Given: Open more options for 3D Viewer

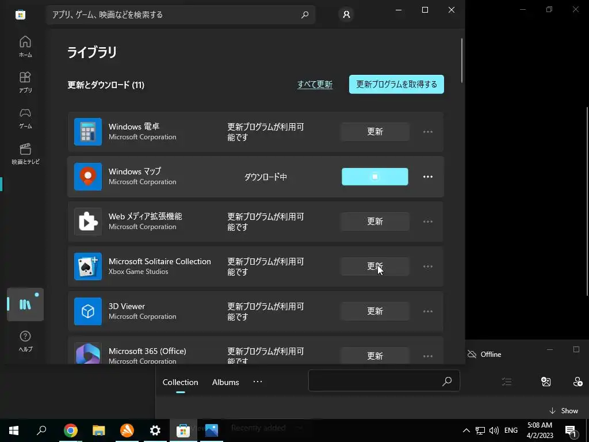Looking at the screenshot, I should coord(428,311).
